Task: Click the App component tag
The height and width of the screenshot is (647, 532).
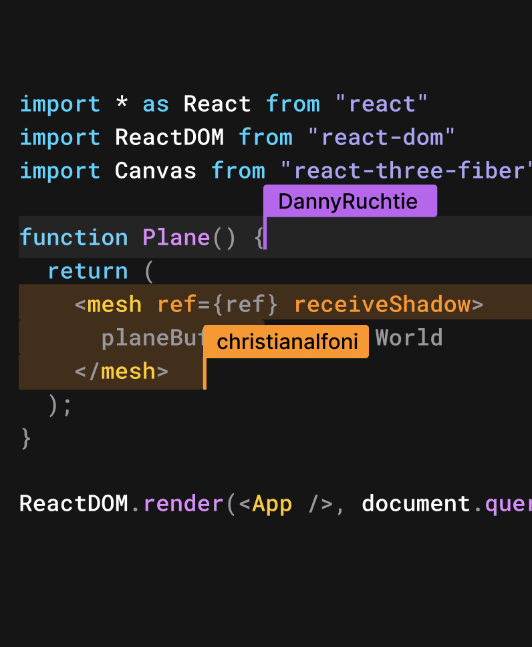Action: click(x=272, y=504)
